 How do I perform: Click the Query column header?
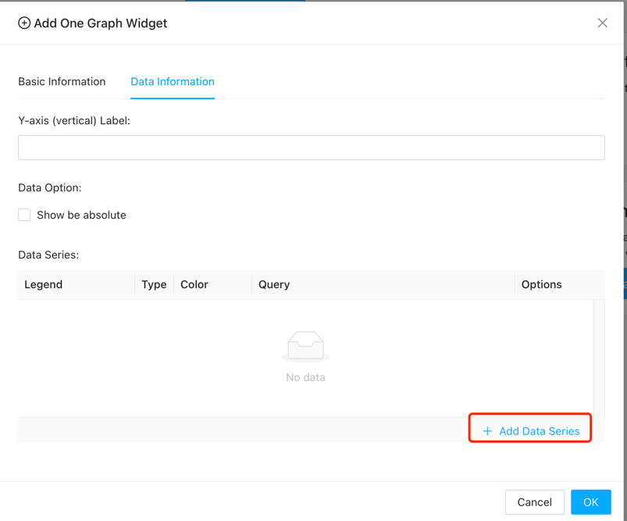274,284
